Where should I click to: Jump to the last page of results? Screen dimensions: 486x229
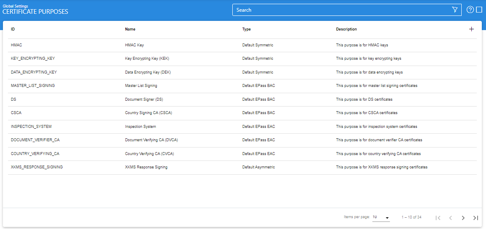coord(476,218)
